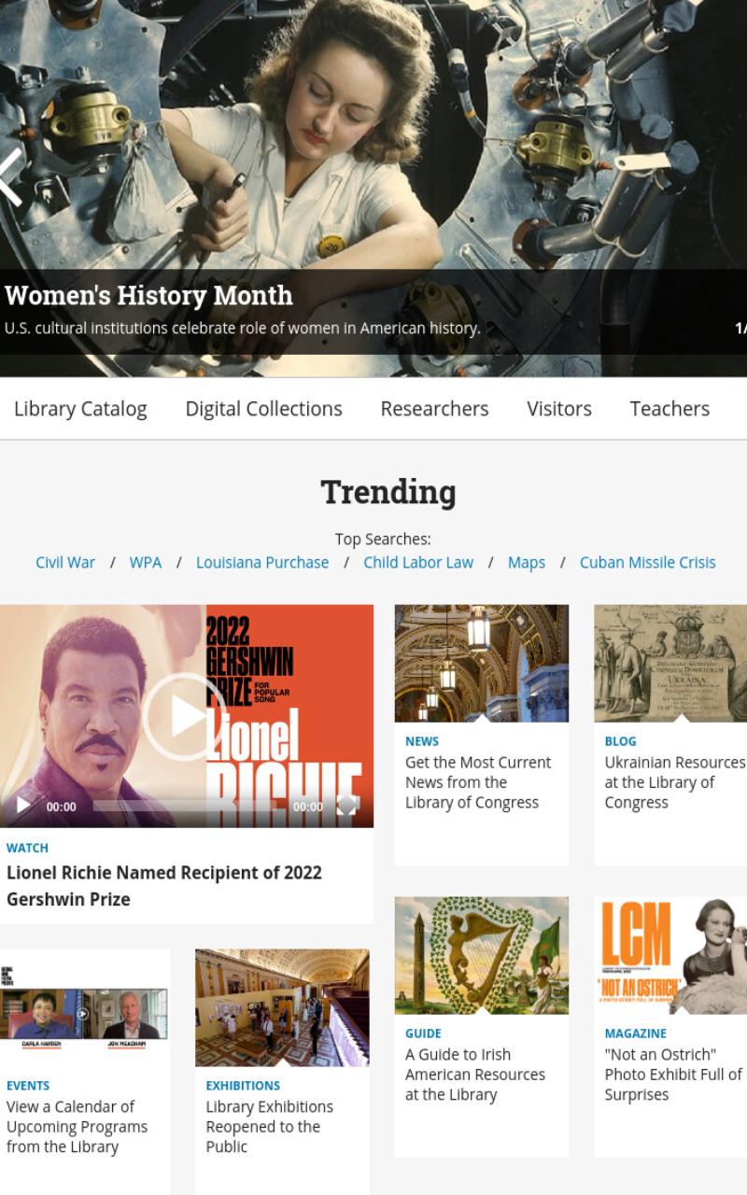Go to Visitors section

[x=559, y=409]
